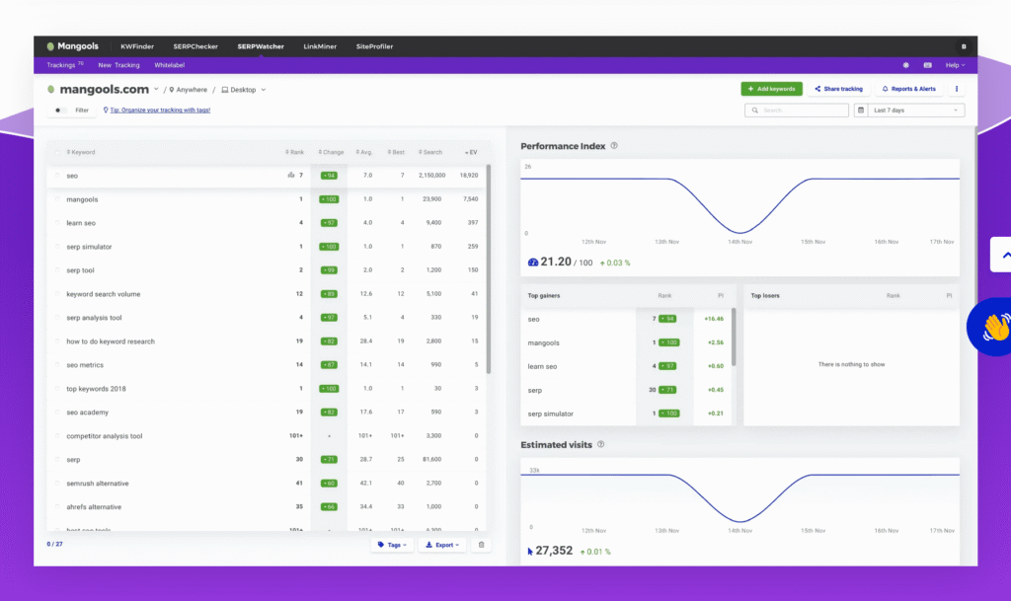Toggle the Filter switch

pyautogui.click(x=59, y=111)
